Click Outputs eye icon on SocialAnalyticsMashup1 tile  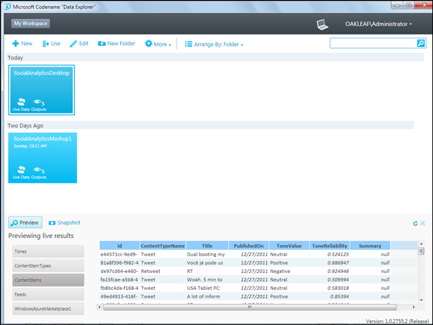coord(37,170)
